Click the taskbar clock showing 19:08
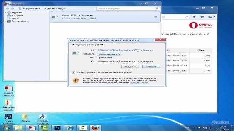This screenshot has width=234, height=131. pos(223,128)
